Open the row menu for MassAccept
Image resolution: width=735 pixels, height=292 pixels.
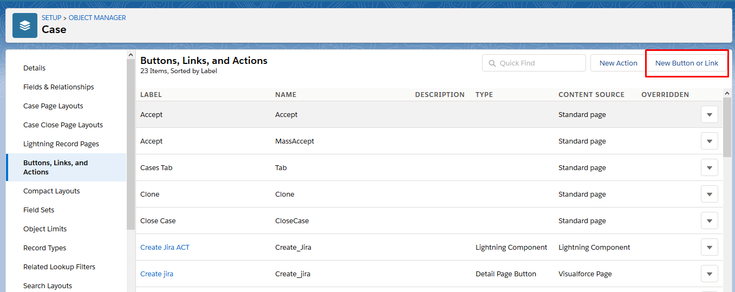point(709,141)
